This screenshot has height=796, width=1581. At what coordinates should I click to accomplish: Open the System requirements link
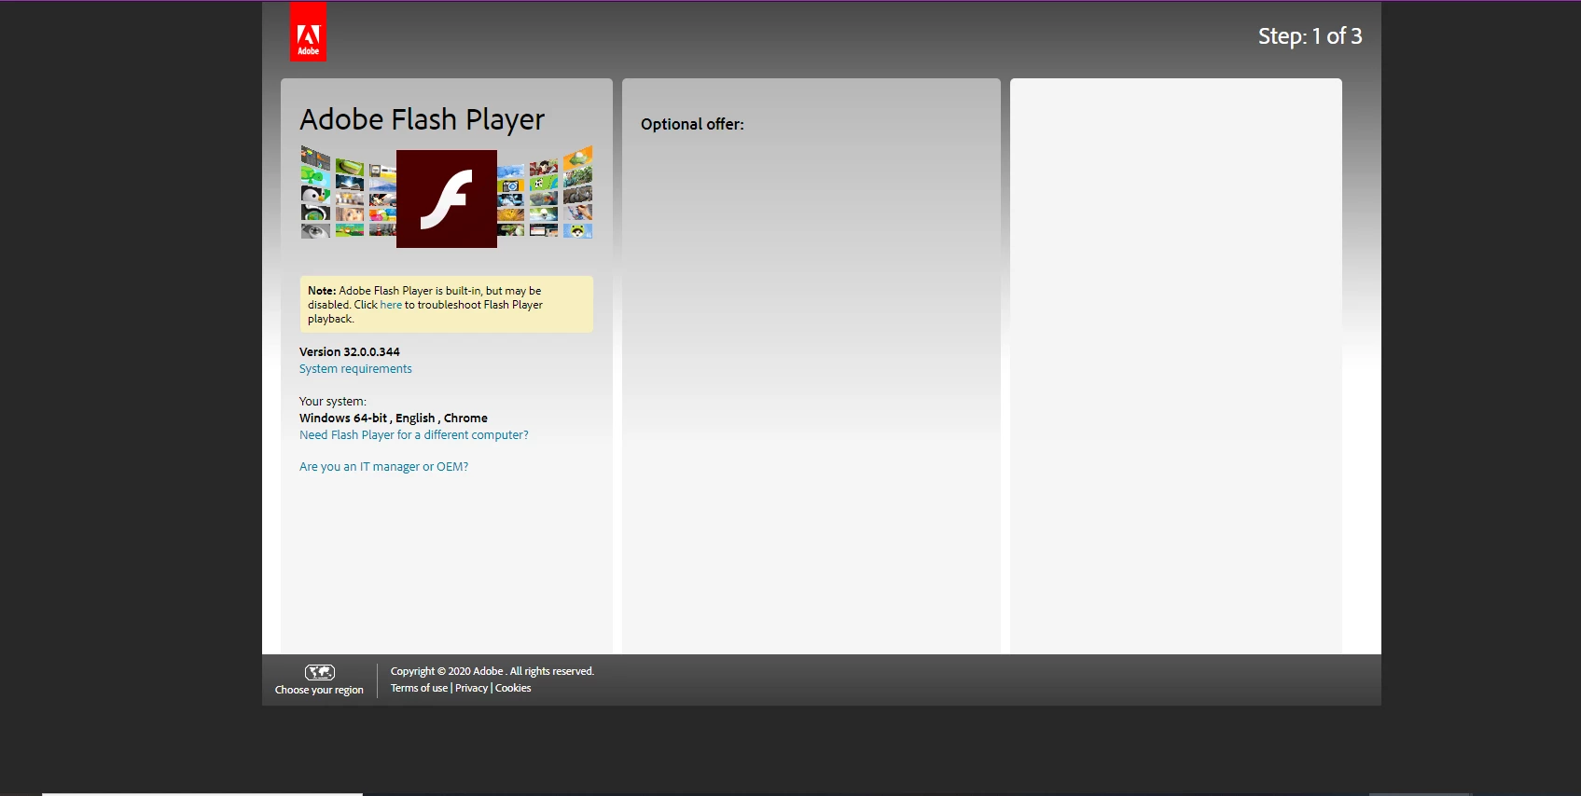click(355, 369)
